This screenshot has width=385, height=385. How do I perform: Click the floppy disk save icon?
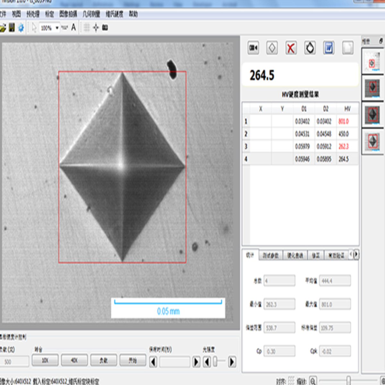(12, 28)
